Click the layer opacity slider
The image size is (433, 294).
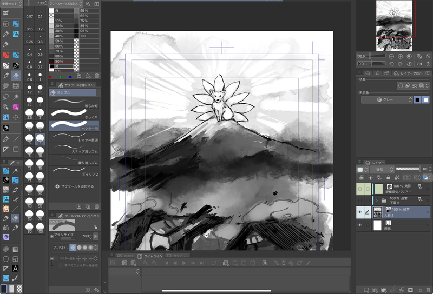coord(408,169)
